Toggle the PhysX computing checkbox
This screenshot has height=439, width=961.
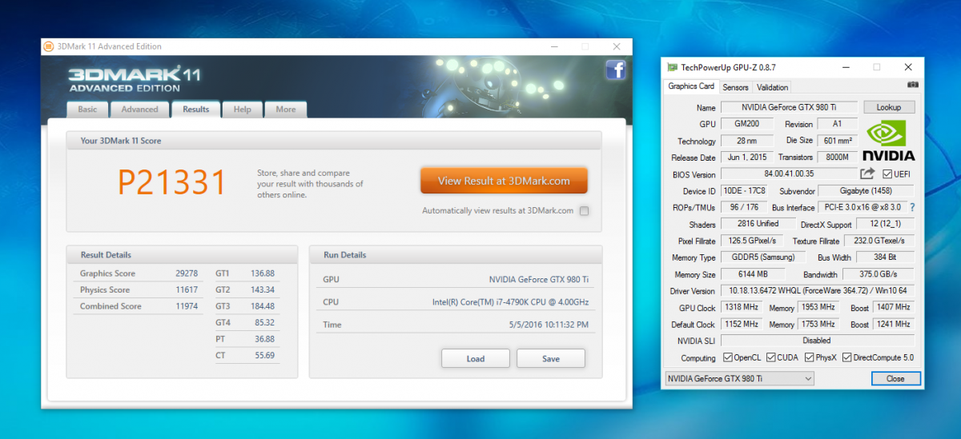809,357
